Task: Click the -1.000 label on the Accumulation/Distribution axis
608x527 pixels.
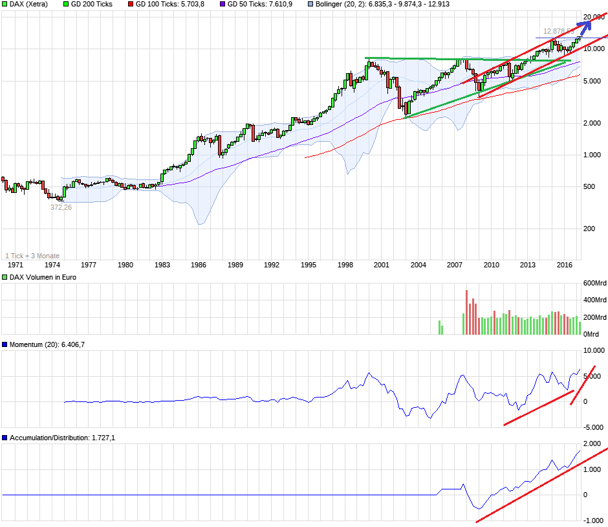Action: [x=593, y=521]
